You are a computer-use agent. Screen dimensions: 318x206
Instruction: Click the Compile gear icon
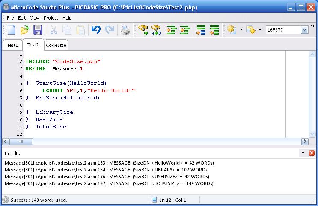[232, 30]
